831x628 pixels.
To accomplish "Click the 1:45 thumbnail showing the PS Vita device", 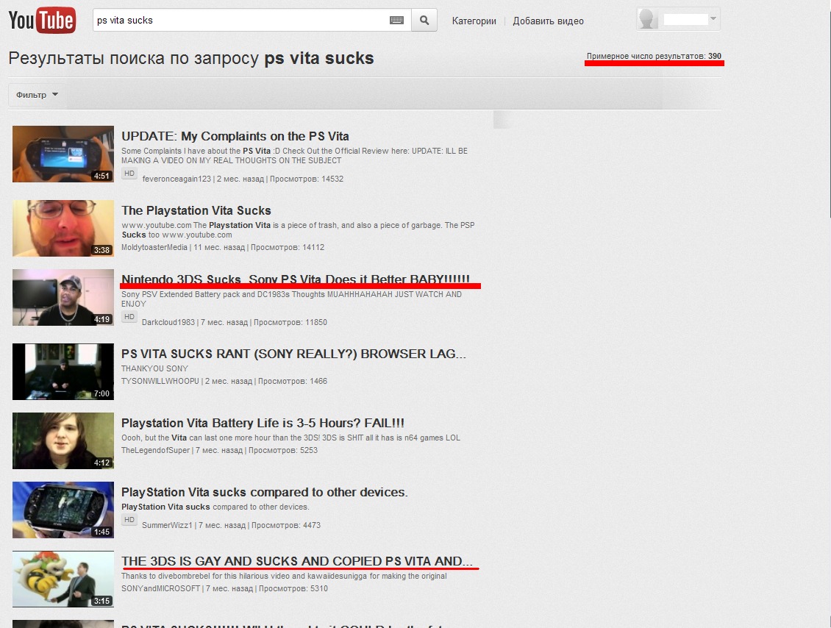I will (63, 510).
